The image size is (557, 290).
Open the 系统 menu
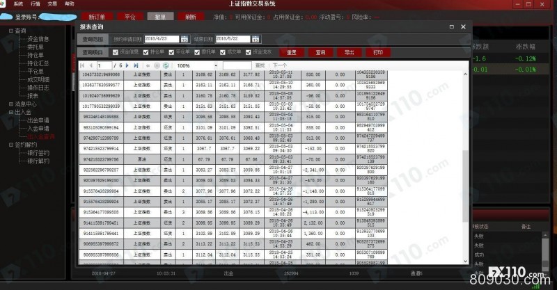(18, 4)
